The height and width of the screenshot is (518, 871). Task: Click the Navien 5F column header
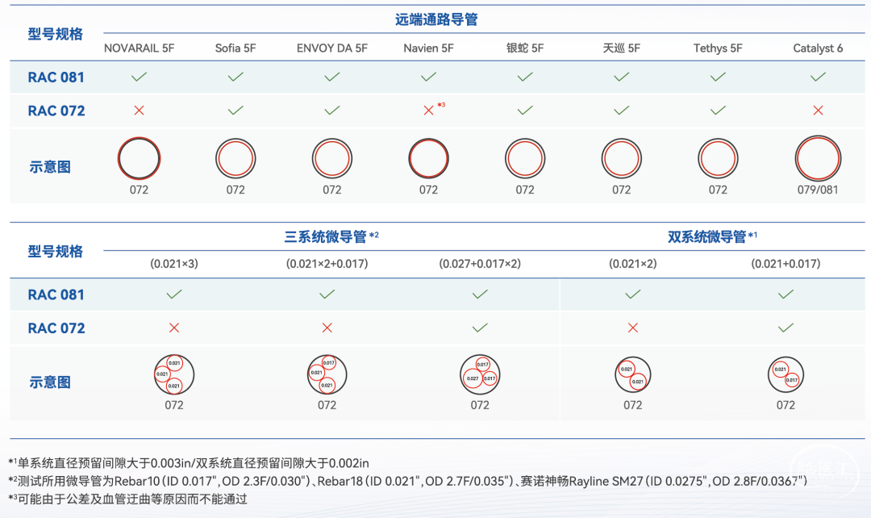point(428,48)
